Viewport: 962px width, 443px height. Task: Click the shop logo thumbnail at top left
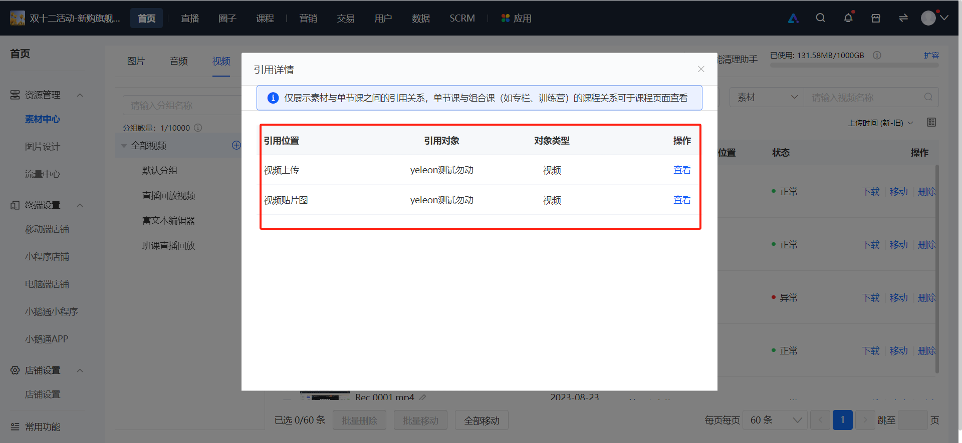click(x=18, y=18)
